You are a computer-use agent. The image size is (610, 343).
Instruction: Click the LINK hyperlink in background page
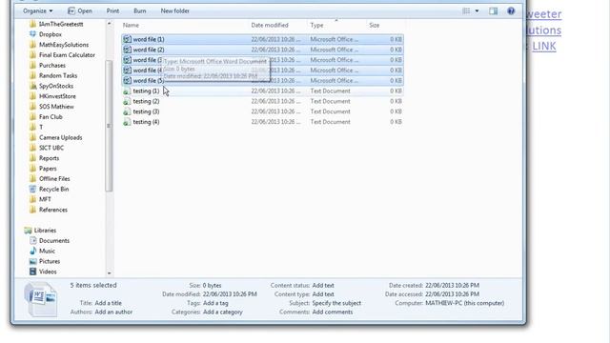544,47
